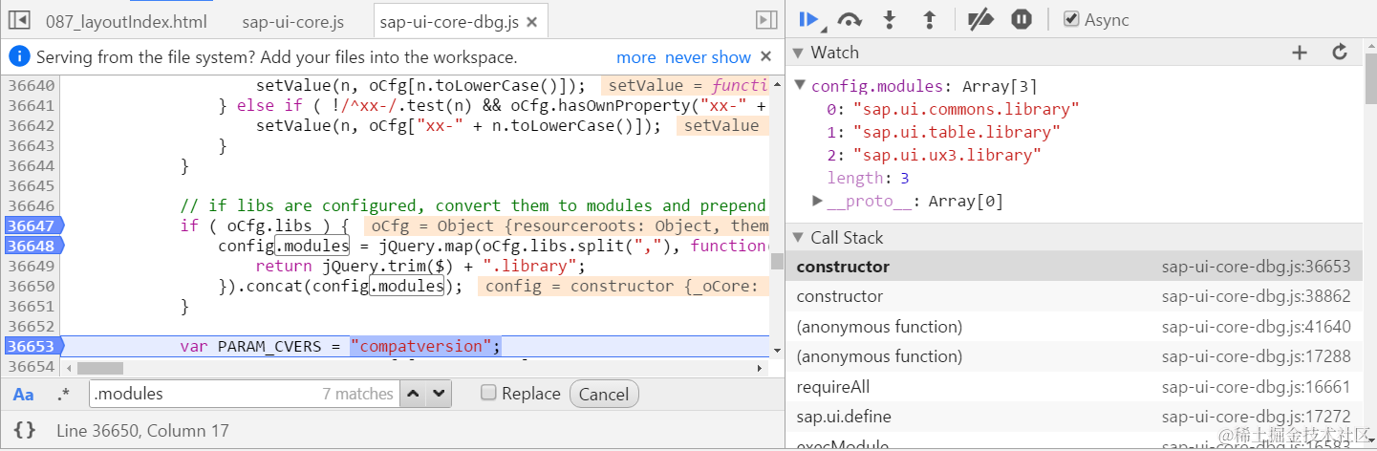Toggle case sensitive search (Aa)
The width and height of the screenshot is (1377, 451).
point(24,394)
